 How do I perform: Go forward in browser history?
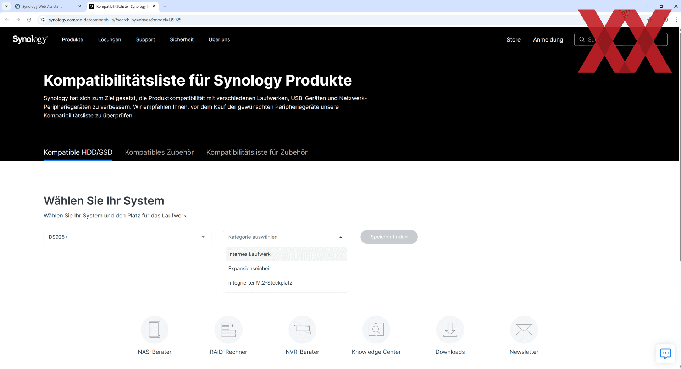[x=18, y=20]
